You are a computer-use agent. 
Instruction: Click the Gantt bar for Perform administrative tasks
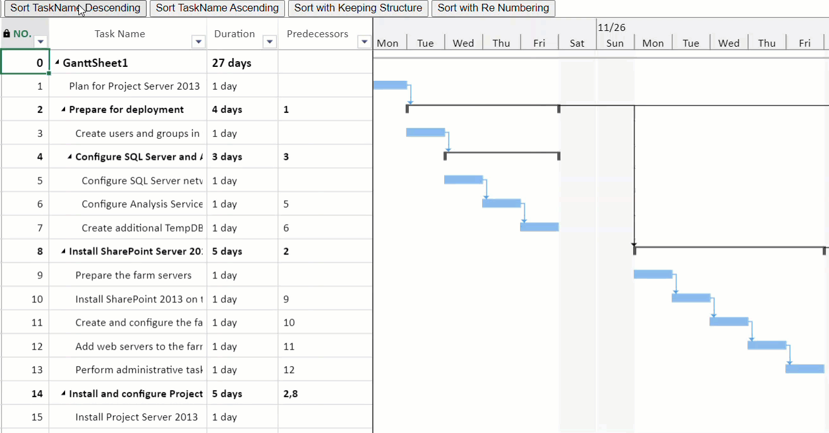tap(804, 369)
